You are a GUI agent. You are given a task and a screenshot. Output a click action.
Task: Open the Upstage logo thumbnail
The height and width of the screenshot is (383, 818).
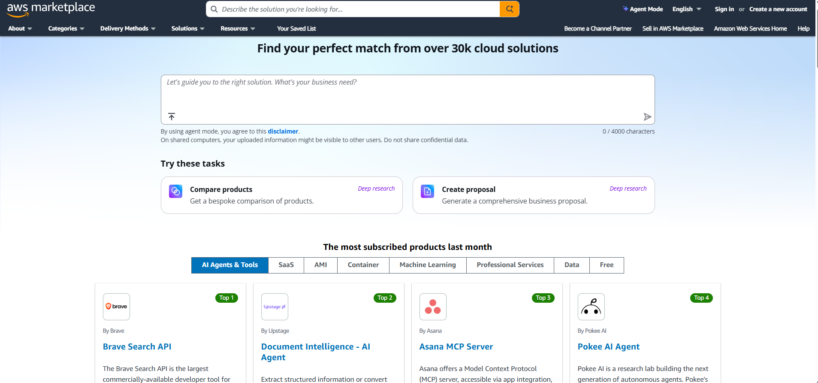click(275, 307)
